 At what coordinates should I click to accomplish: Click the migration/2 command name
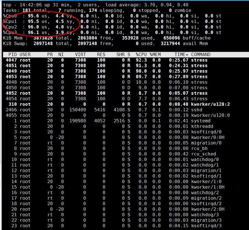pyautogui.click(x=206, y=198)
